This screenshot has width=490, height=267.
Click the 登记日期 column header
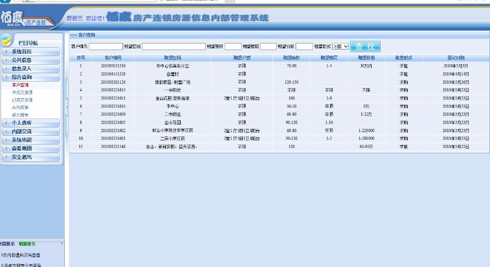(x=456, y=58)
